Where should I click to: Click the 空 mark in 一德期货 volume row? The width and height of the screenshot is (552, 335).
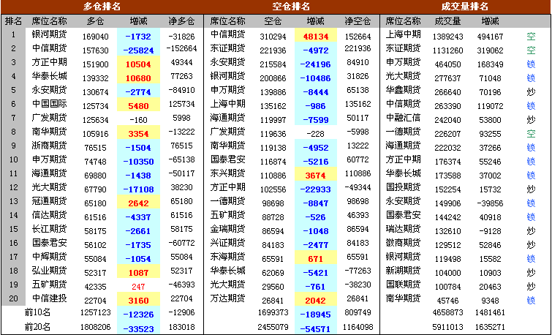point(531,134)
